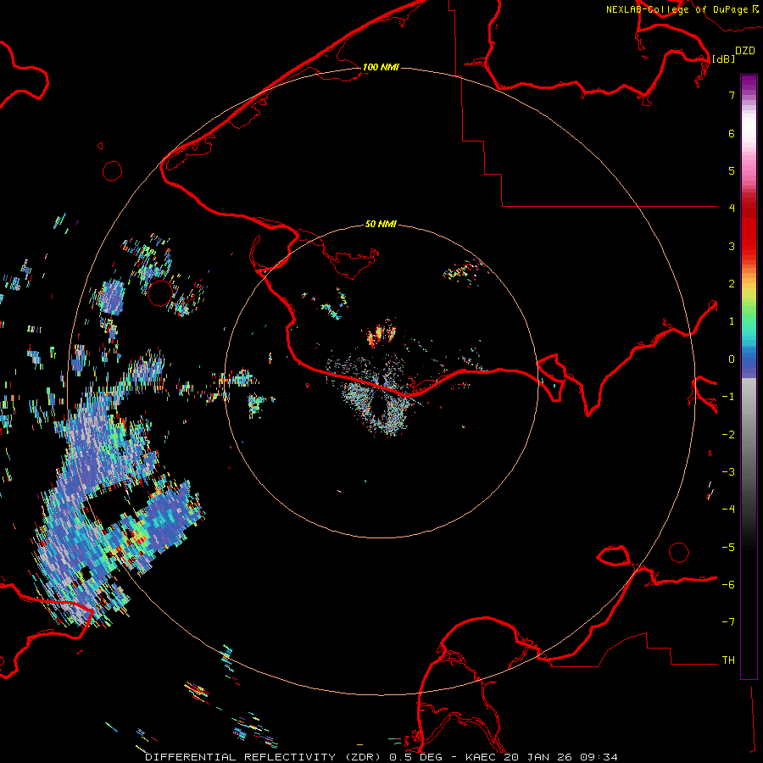The height and width of the screenshot is (763, 763).
Task: Click the '50 NMI' range ring label
Action: coord(381,224)
